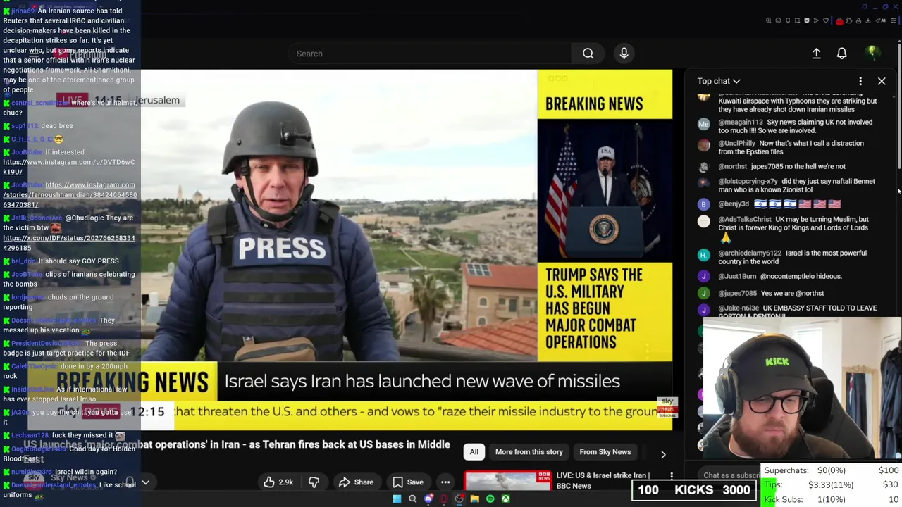The width and height of the screenshot is (902, 507).
Task: Open the ad blocker shield icon
Action: (x=807, y=20)
